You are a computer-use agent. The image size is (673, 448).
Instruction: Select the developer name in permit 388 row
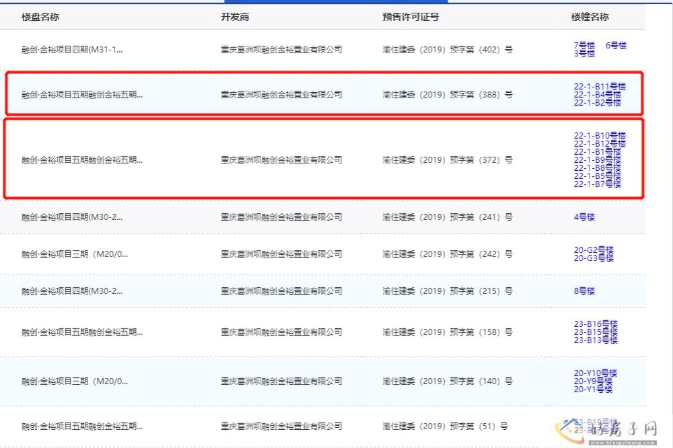click(x=281, y=95)
